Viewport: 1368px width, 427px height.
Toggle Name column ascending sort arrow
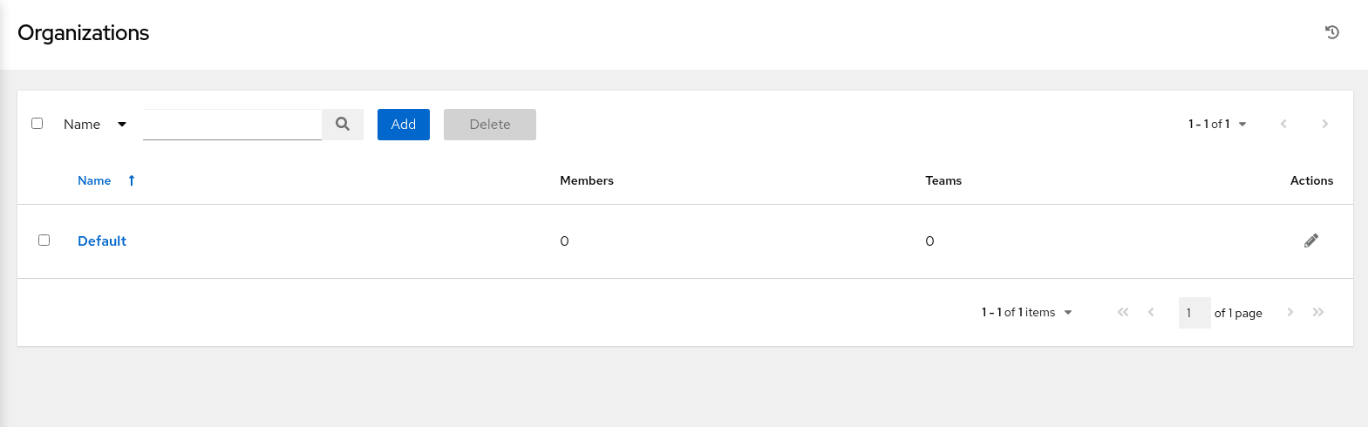point(132,180)
